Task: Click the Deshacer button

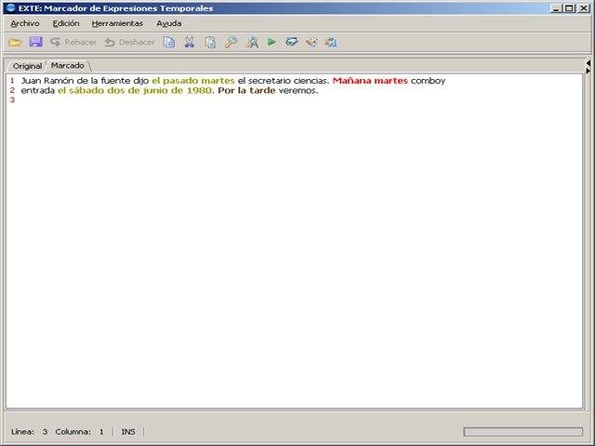Action: [129, 42]
